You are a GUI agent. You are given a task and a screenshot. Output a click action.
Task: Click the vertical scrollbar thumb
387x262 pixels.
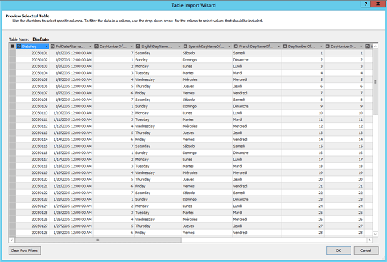[375, 82]
